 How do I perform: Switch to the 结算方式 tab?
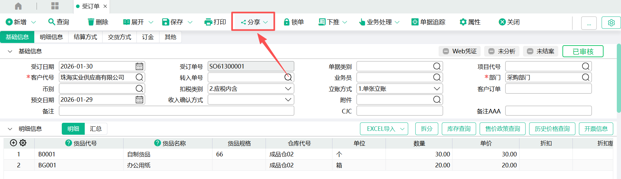coord(85,37)
